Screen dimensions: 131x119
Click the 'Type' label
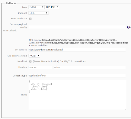click(x=24, y=7)
